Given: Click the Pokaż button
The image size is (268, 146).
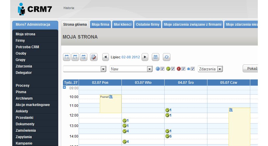Looking at the screenshot, I should coord(251,69).
